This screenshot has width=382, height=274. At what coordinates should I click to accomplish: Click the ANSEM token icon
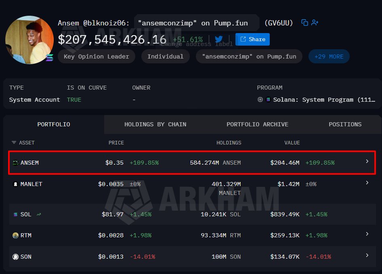[15, 163]
